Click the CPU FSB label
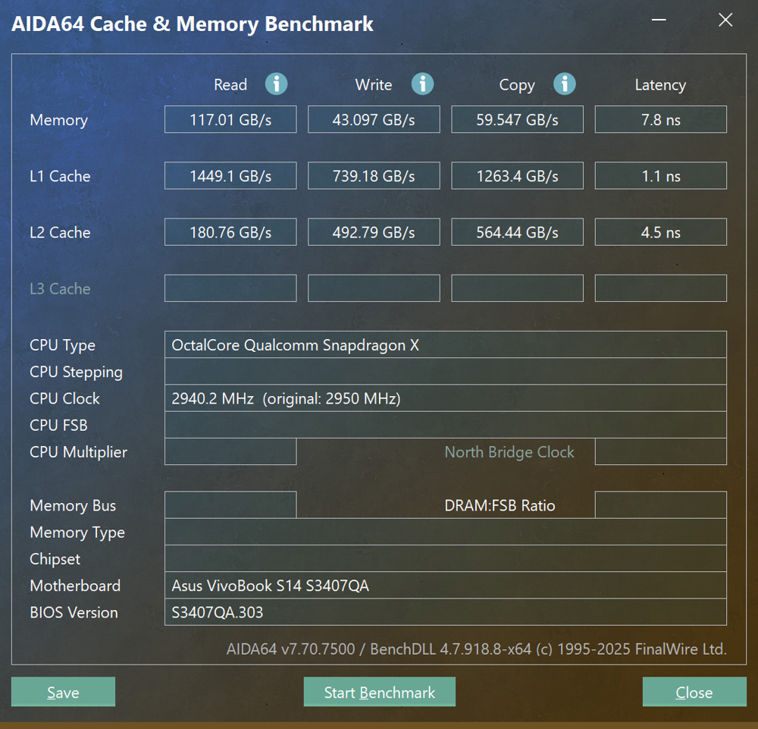The width and height of the screenshot is (758, 729). coord(58,426)
